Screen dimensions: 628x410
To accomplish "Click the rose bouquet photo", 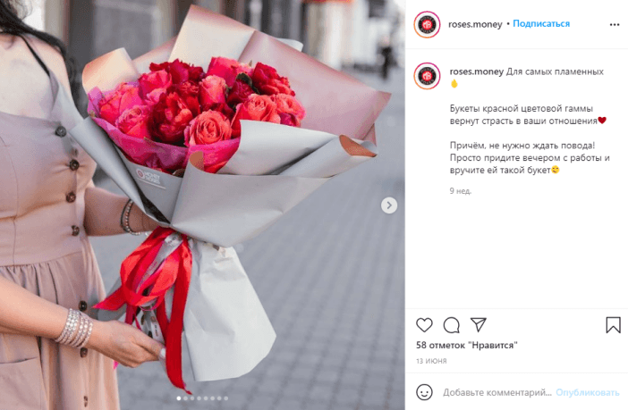I will [202, 205].
